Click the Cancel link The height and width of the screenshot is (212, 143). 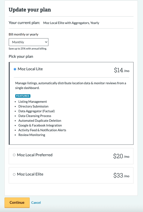(x=36, y=202)
